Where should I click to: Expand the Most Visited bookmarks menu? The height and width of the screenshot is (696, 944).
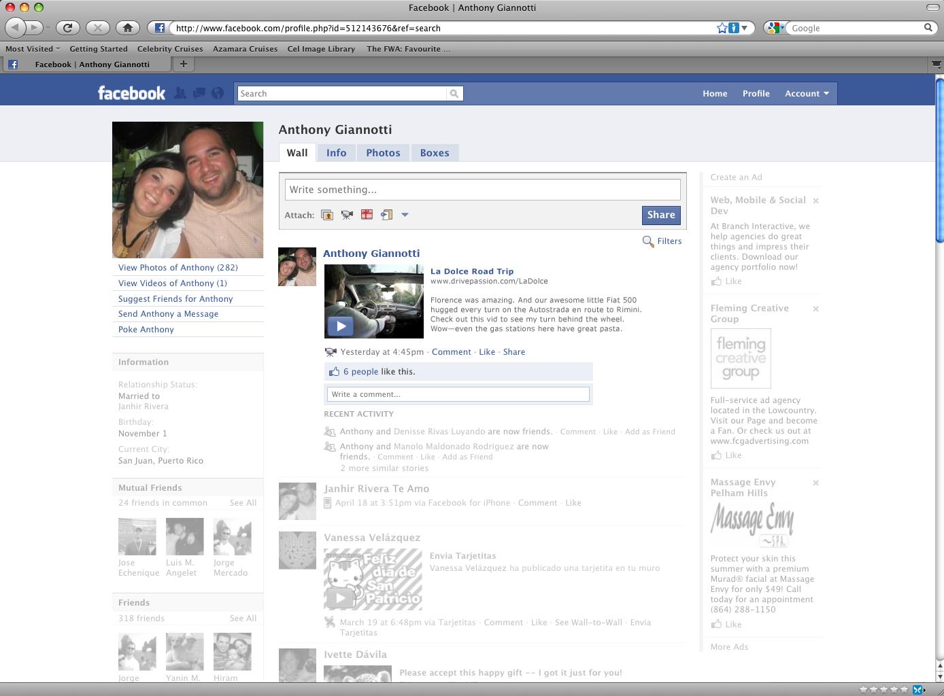(33, 49)
